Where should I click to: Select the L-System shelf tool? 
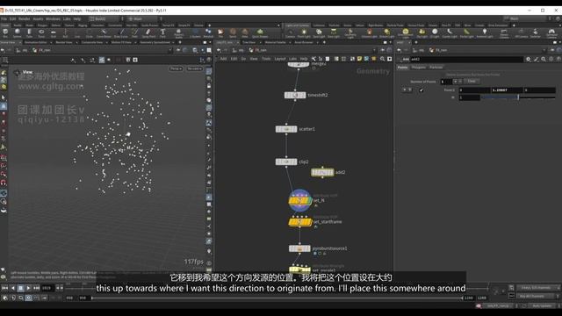point(195,33)
